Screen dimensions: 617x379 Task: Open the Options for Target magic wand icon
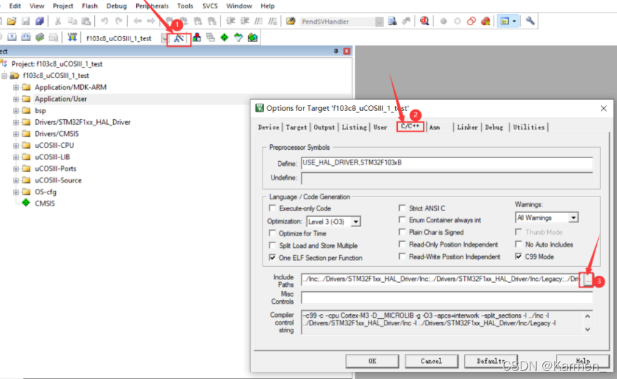coord(179,38)
